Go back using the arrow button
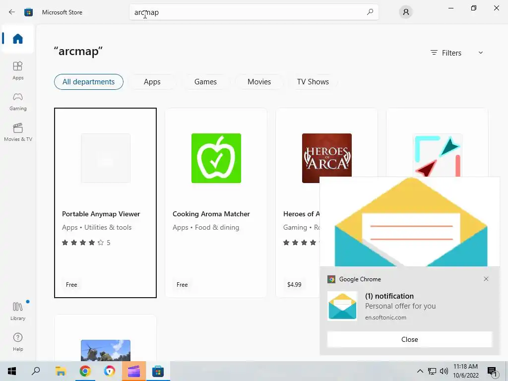Image resolution: width=508 pixels, height=381 pixels. click(x=12, y=12)
